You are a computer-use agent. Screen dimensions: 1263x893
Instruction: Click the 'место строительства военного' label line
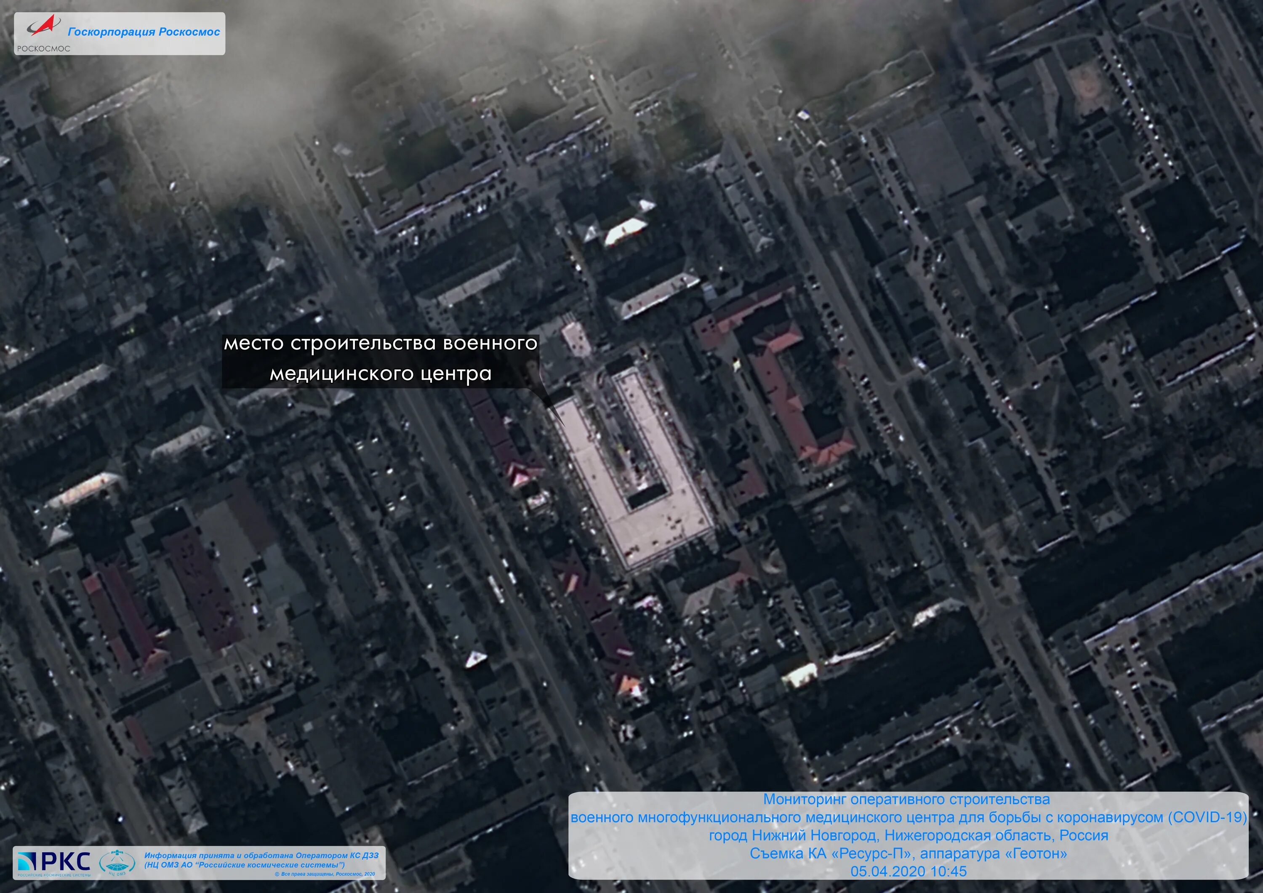(380, 343)
